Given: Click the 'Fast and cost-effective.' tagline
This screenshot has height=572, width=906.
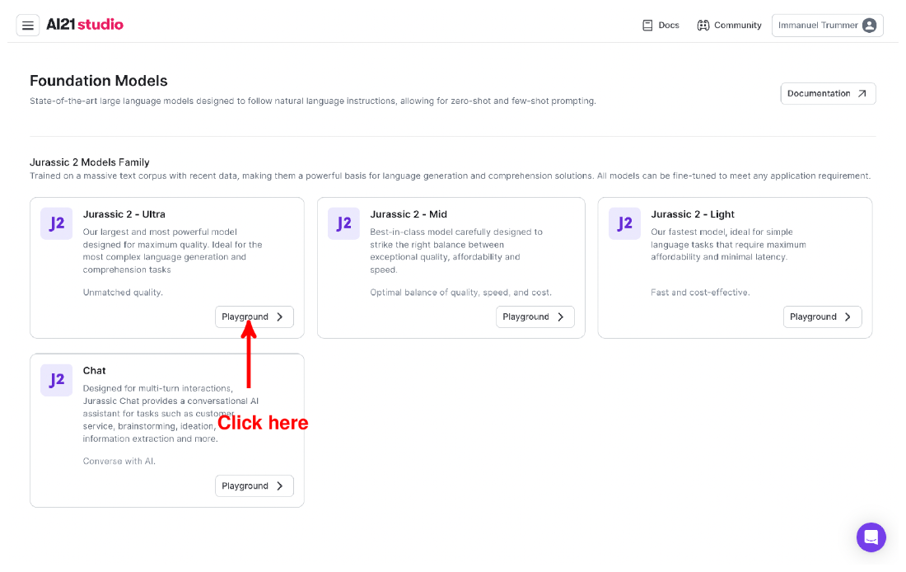Looking at the screenshot, I should (700, 293).
